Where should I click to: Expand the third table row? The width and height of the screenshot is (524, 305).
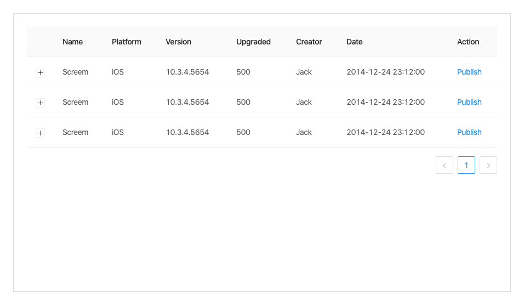pyautogui.click(x=40, y=133)
